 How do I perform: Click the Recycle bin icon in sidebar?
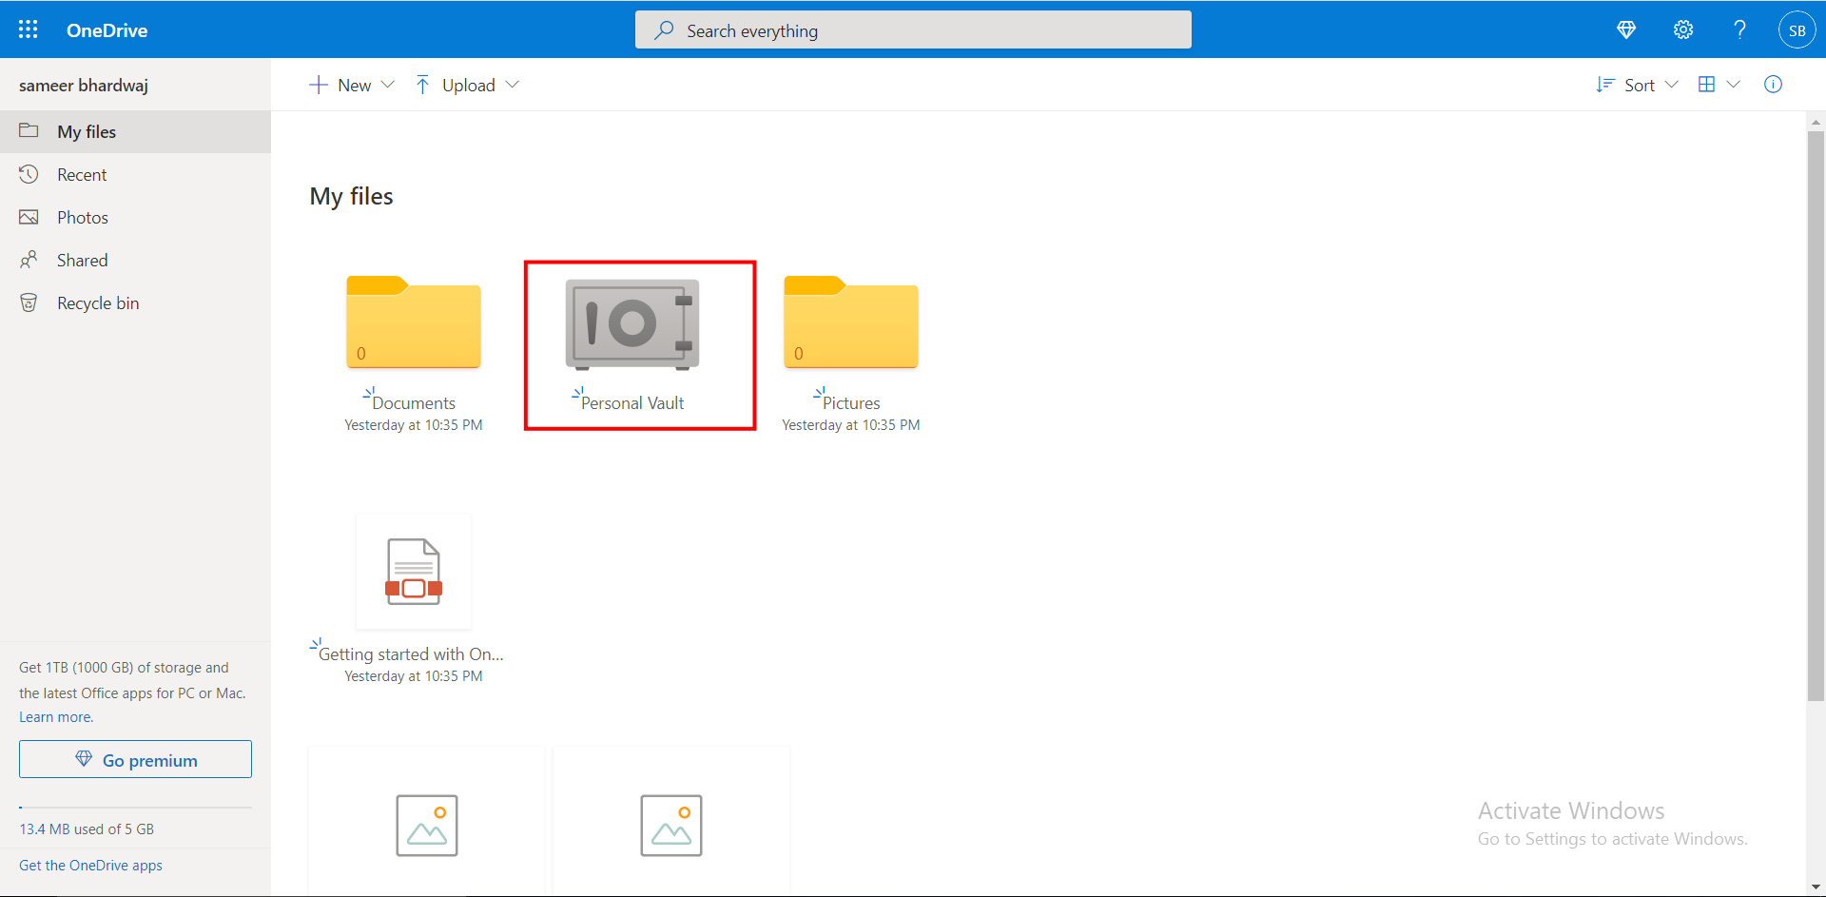click(x=29, y=302)
